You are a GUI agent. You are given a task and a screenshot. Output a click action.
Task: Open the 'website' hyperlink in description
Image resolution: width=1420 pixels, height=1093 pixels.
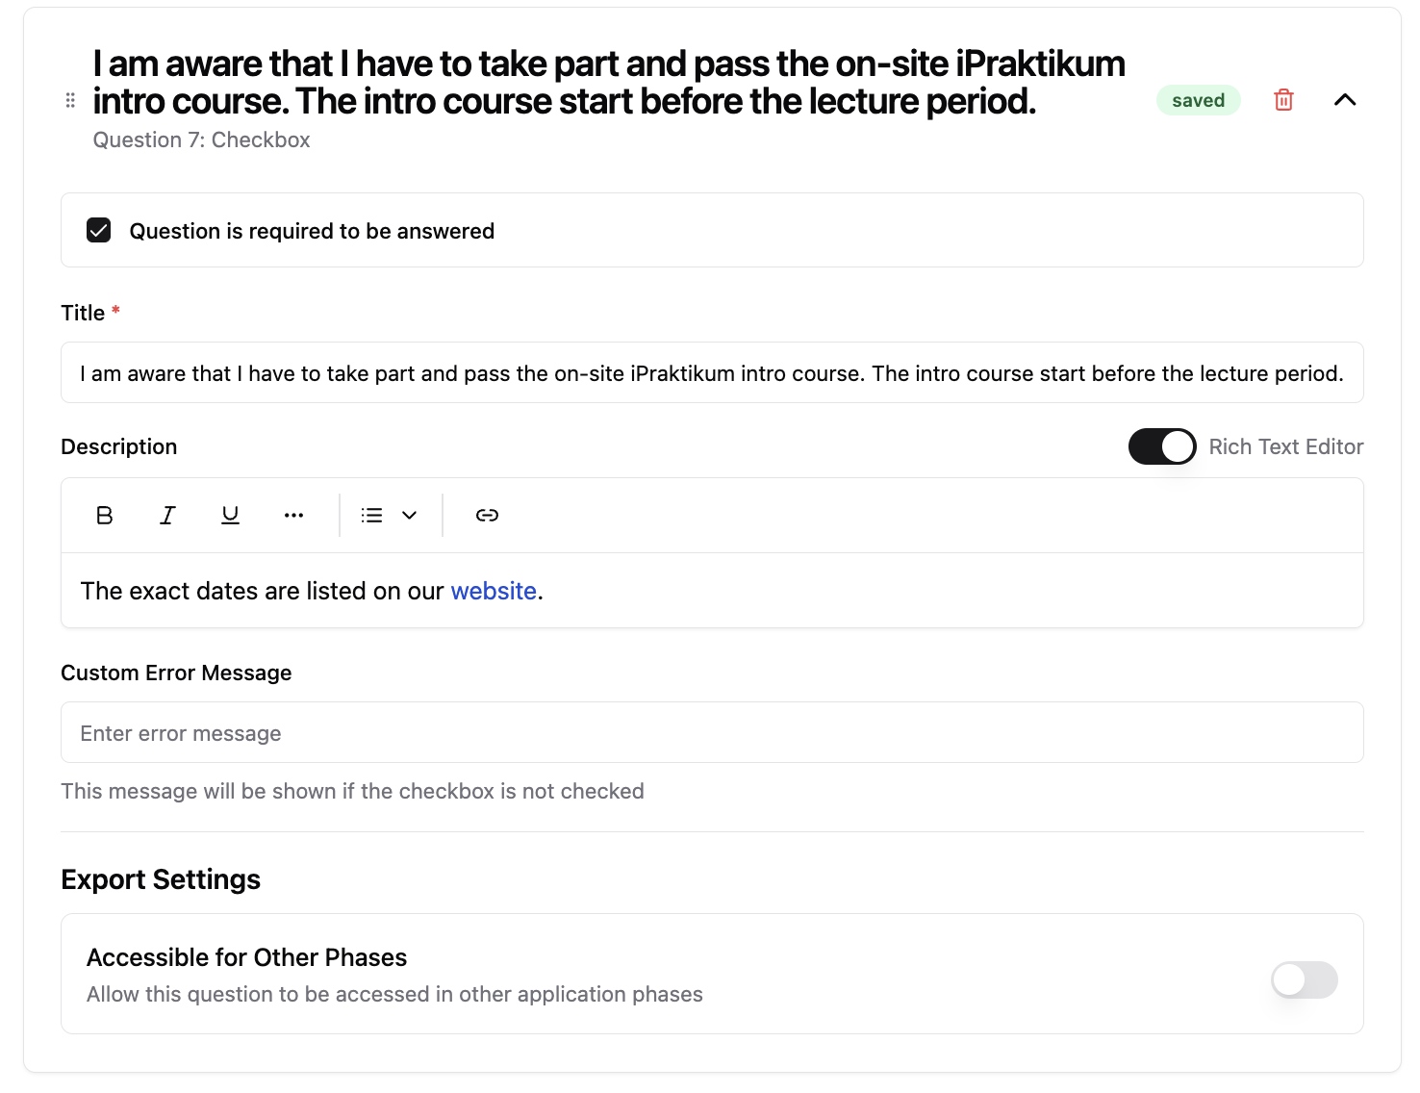[494, 591]
